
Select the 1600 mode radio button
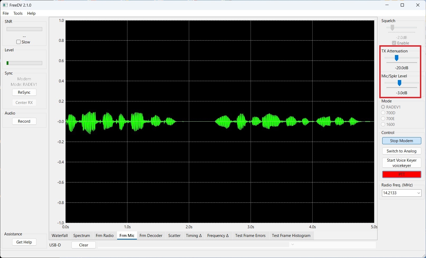click(x=383, y=124)
